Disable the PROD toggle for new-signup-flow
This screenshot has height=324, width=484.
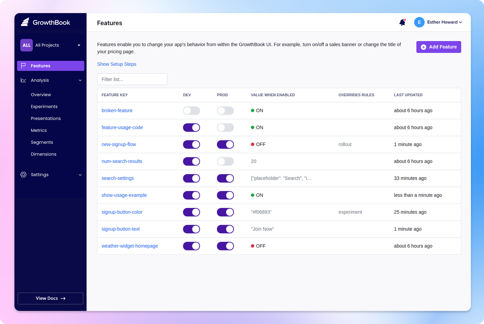[x=225, y=144]
